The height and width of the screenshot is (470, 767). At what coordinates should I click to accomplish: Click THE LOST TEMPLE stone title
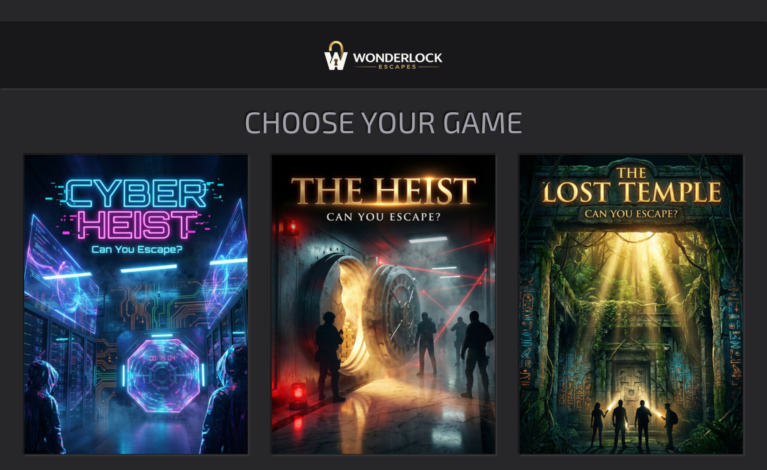click(631, 185)
